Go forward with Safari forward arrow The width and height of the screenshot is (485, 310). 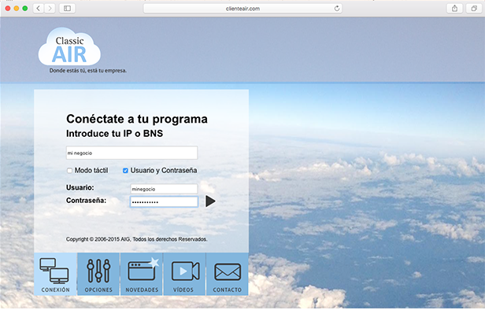(50, 9)
